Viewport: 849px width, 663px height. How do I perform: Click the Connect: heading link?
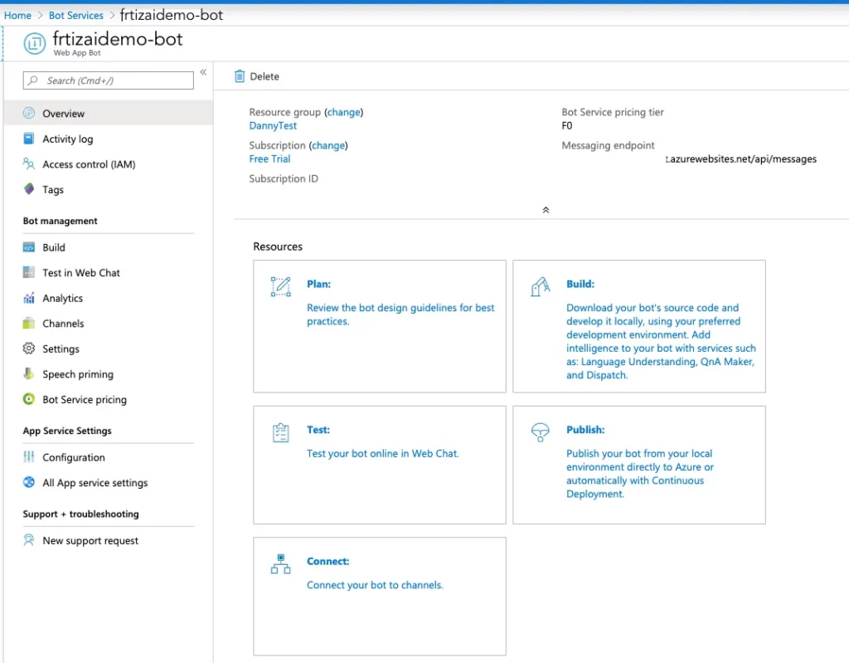(x=328, y=561)
